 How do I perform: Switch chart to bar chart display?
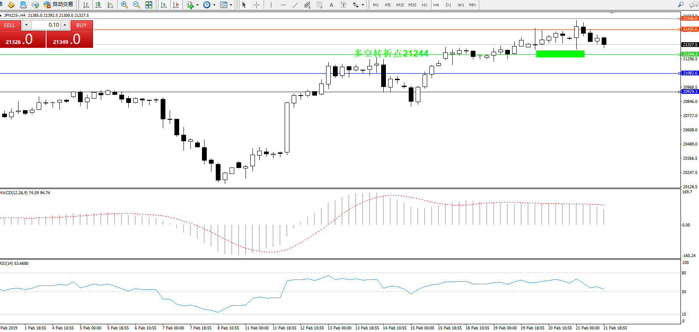pyautogui.click(x=86, y=5)
